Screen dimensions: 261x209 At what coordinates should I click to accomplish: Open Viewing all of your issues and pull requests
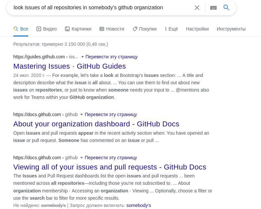(x=110, y=167)
